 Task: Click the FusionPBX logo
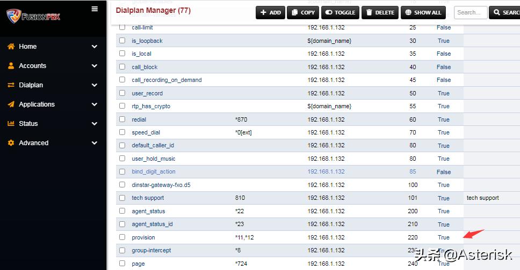point(33,16)
